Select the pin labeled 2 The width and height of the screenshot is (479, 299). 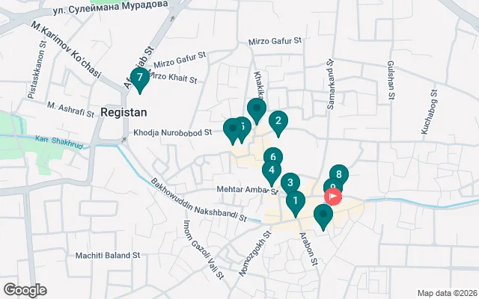[278, 122]
